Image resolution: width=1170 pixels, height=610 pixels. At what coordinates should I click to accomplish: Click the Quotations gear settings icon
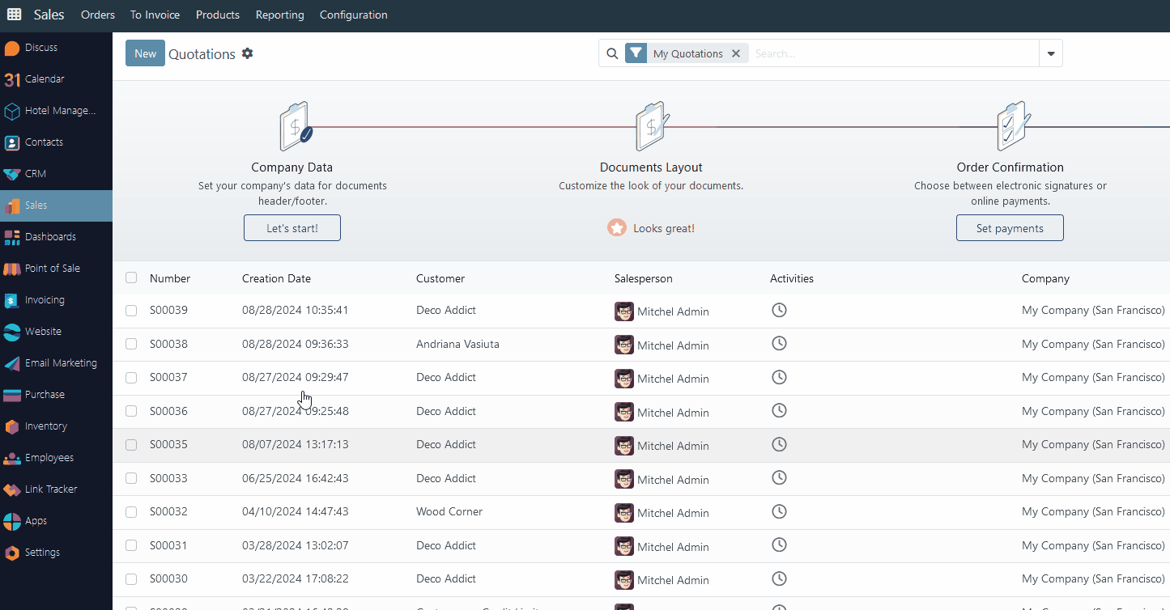point(248,53)
